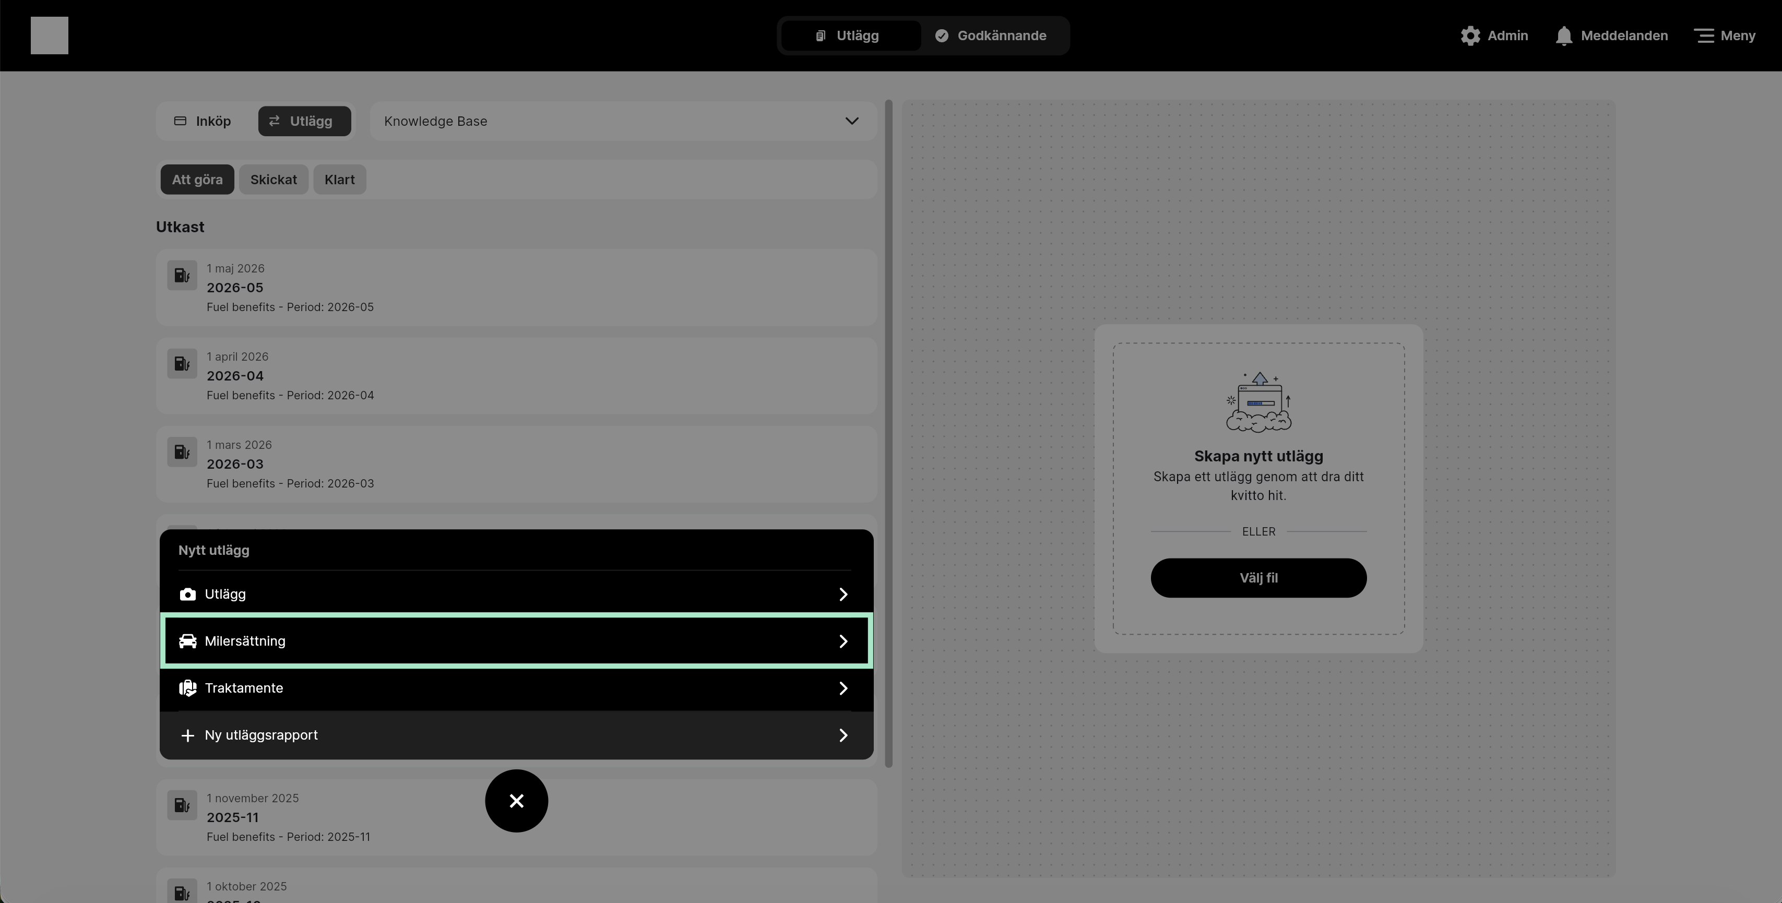Click the chevron on the Milersättning row
1782x903 pixels.
[842, 641]
